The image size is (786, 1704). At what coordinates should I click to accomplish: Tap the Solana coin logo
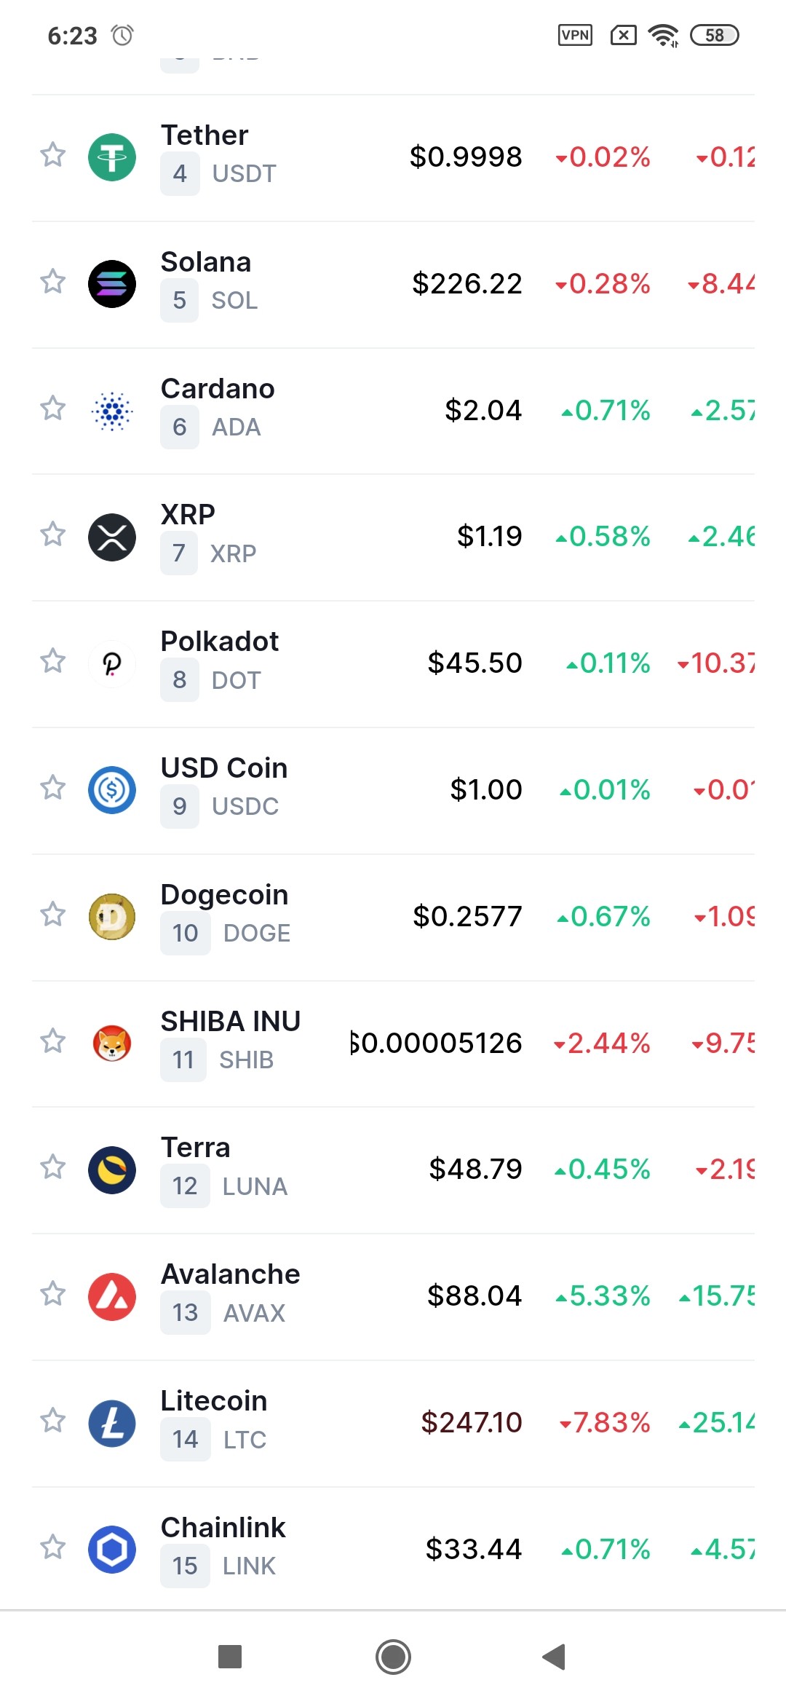112,283
